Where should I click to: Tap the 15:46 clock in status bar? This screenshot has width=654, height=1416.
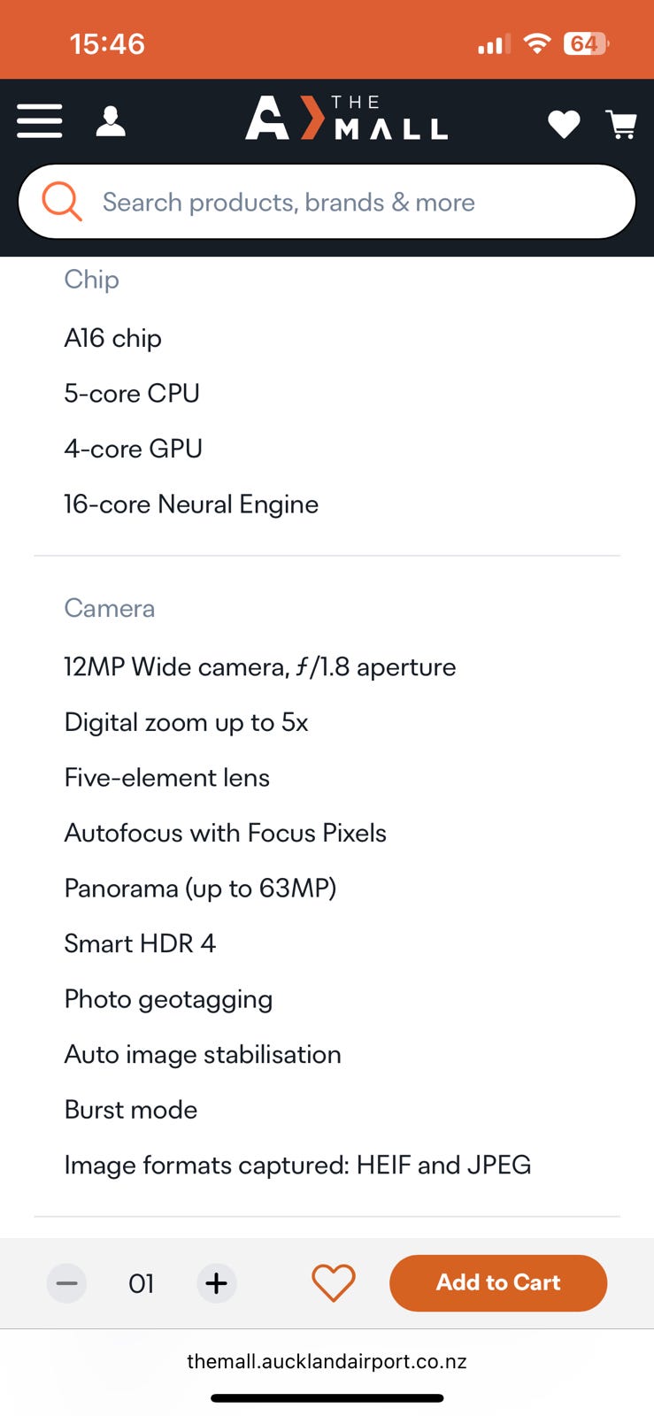click(x=107, y=43)
